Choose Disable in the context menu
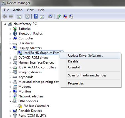Screen dimensions: 125x118 (x=90, y=61)
